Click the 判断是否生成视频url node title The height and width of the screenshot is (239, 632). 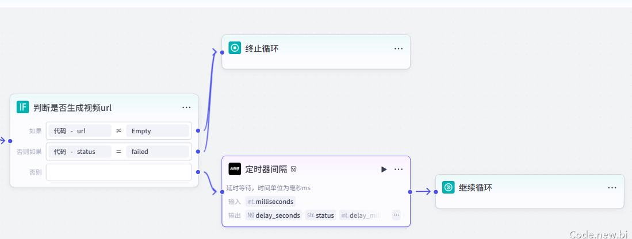(x=72, y=107)
